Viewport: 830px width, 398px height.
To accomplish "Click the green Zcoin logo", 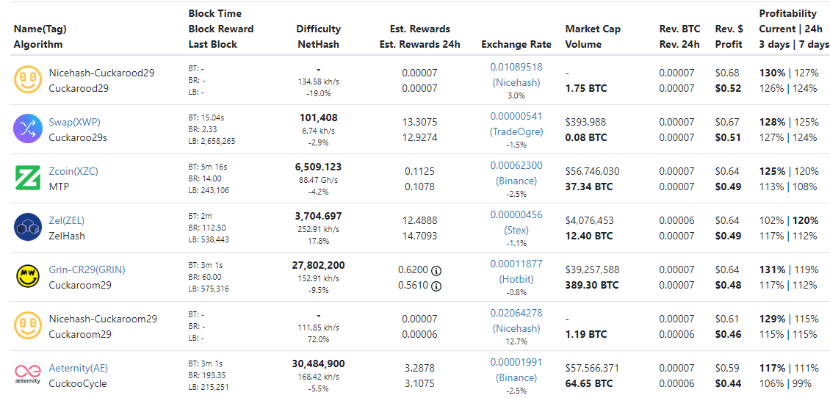I will pos(27,178).
